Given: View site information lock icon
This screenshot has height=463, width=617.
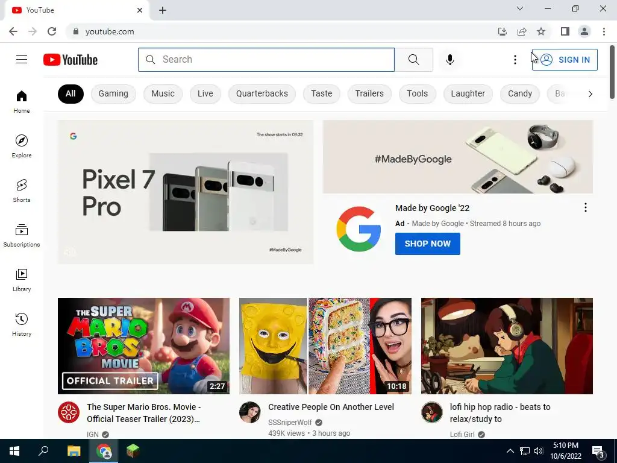Looking at the screenshot, I should tap(76, 31).
